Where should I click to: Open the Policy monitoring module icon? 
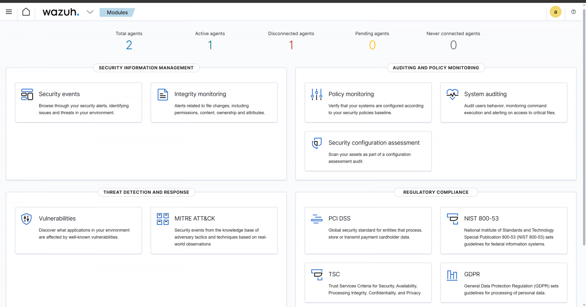point(316,94)
